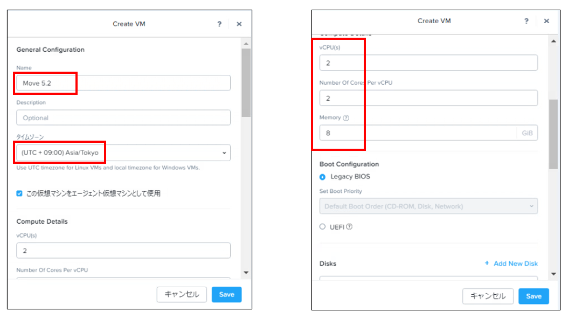Image resolution: width=568 pixels, height=319 pixels.
Task: Click the plus icon beside Add New Disk
Action: click(487, 263)
